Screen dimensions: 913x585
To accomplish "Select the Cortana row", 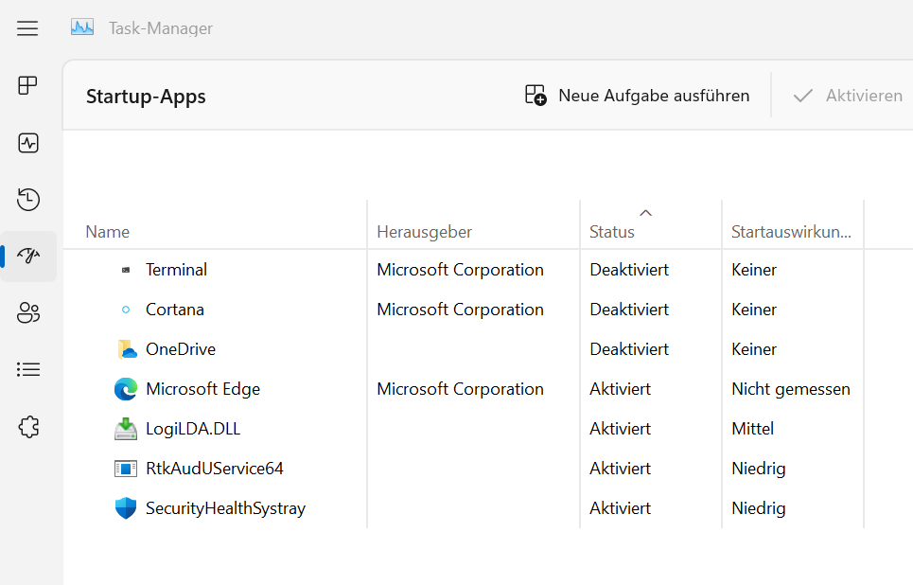I will (x=175, y=310).
